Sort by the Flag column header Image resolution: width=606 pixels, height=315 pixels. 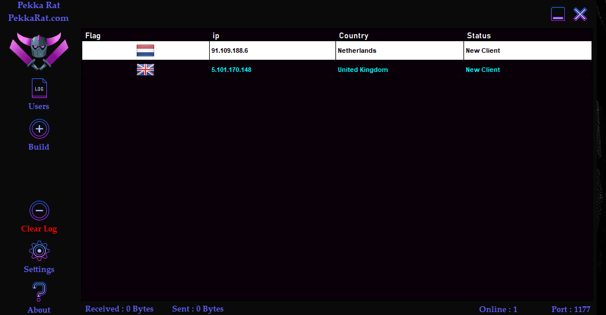[93, 36]
